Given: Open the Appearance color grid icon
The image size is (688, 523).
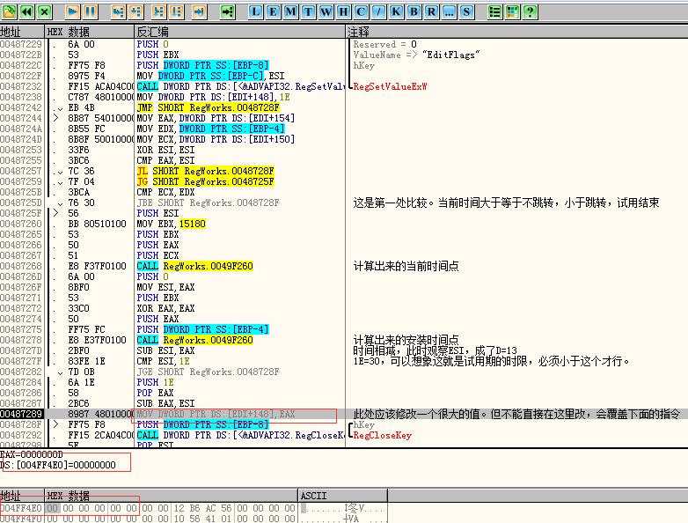Looking at the screenshot, I should 513,11.
